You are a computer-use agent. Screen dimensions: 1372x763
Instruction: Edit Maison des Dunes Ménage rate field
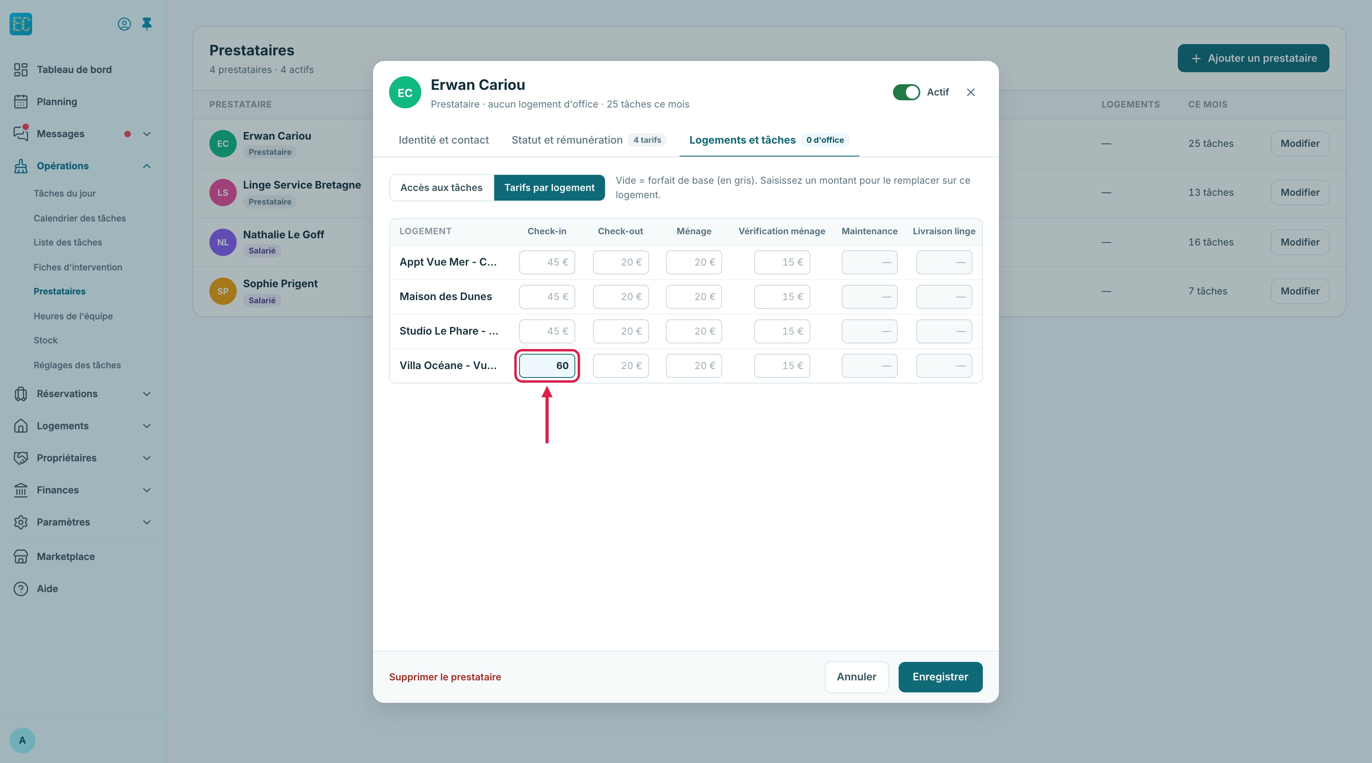coord(694,296)
